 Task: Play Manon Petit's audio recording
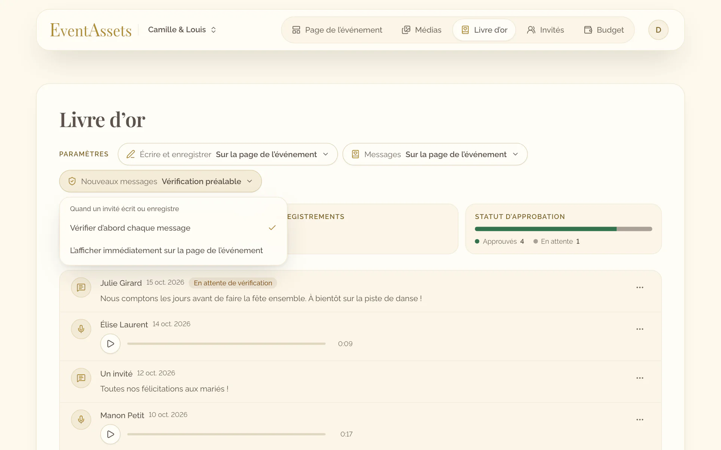110,434
